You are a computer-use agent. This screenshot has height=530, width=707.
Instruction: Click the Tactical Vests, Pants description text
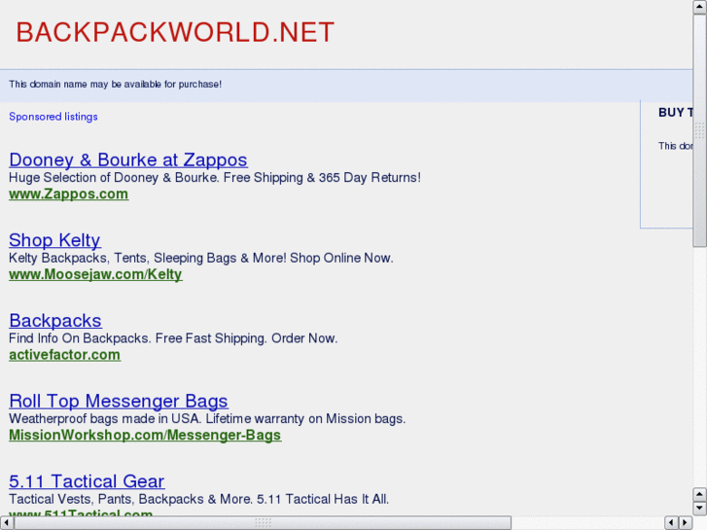[198, 499]
